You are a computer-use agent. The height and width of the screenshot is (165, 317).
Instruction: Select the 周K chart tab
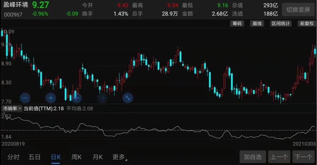77,157
